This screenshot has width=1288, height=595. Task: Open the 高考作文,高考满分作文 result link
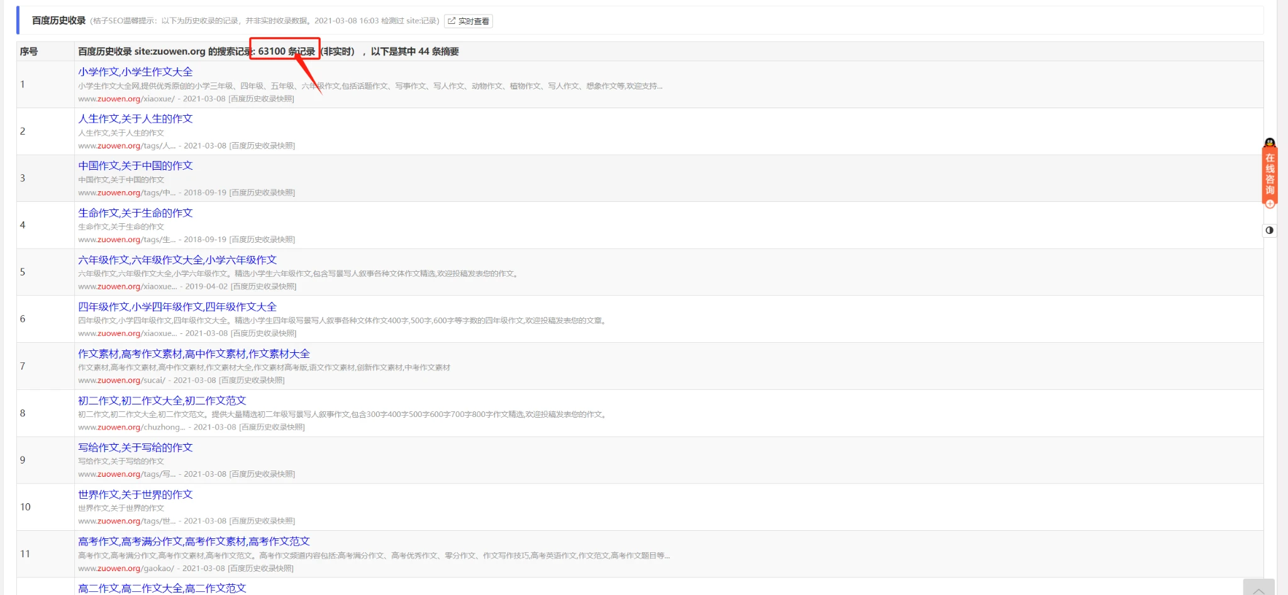194,541
